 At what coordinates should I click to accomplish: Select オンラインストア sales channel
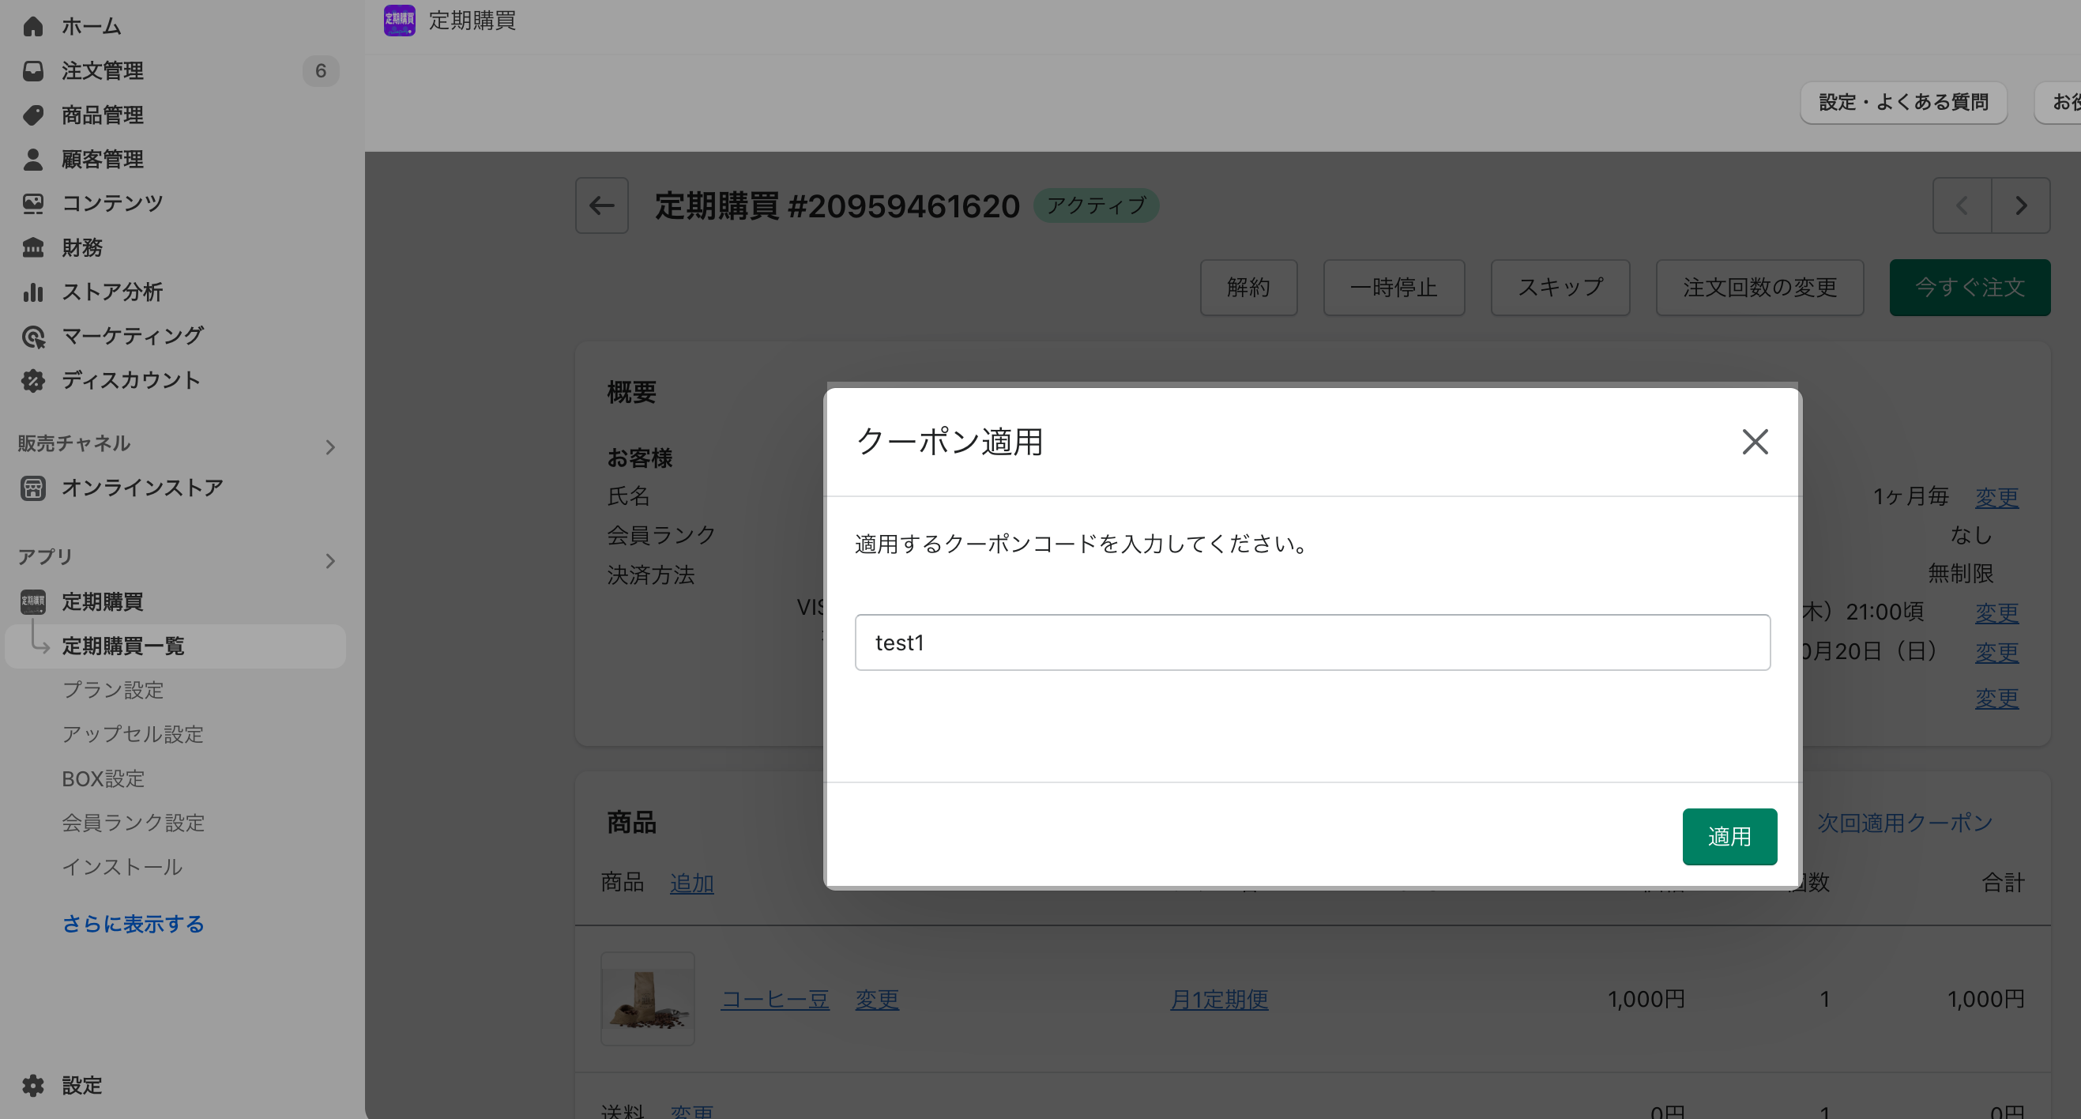coord(142,488)
